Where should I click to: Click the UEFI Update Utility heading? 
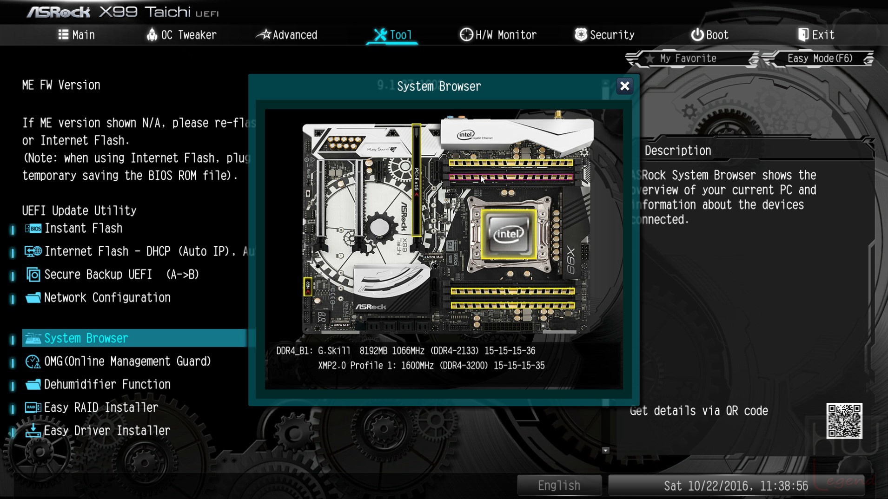point(79,210)
